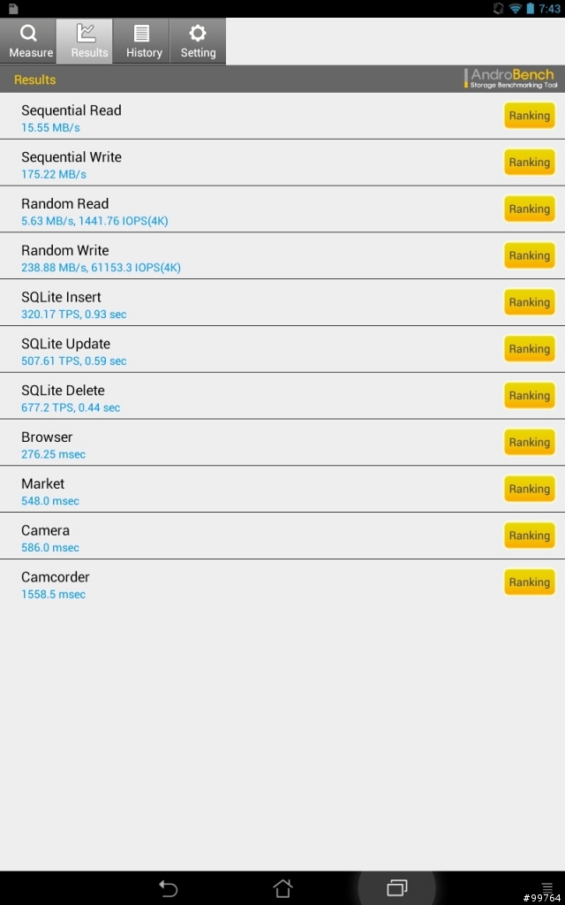
Task: Tap the Android home icon
Action: (282, 888)
